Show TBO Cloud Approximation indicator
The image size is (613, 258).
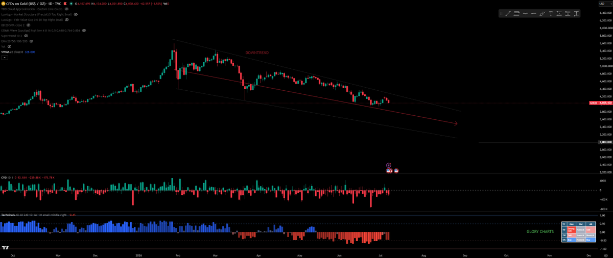pos(66,9)
